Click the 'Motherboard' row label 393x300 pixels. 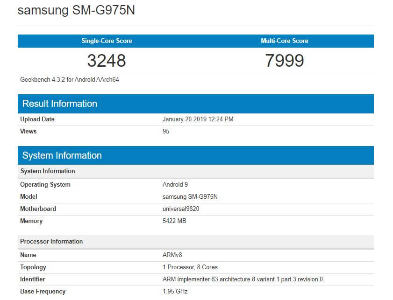(38, 209)
